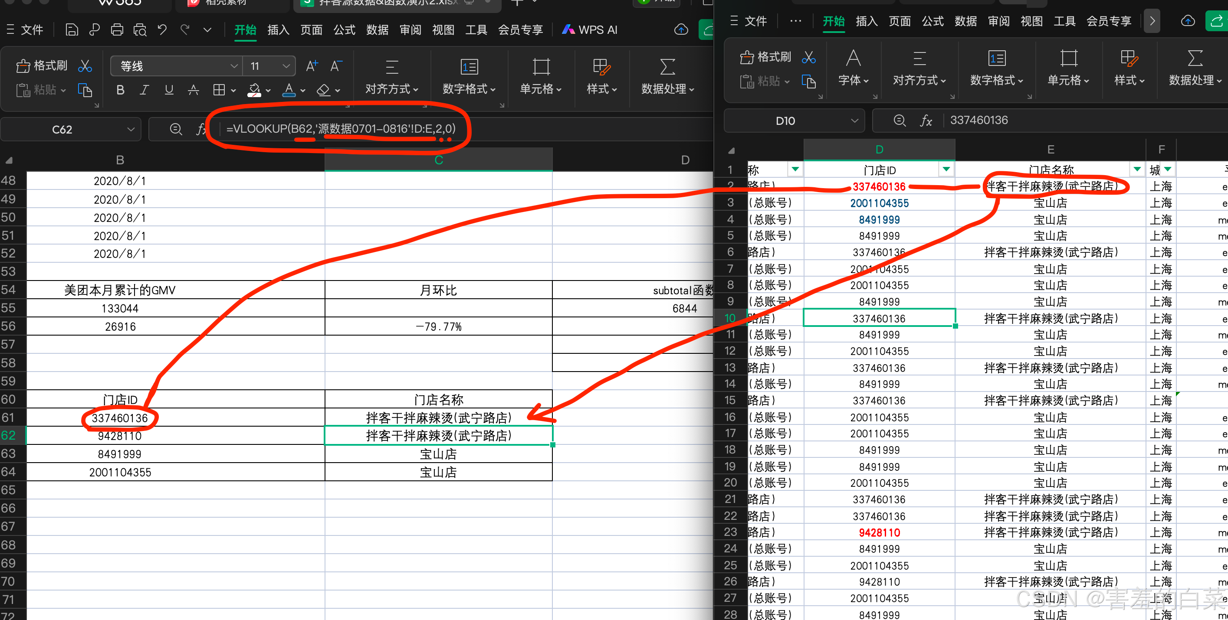
Task: Click the 格式刷 button in left ribbon
Action: 42,66
